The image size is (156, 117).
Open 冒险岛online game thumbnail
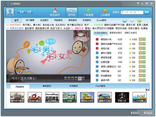pos(87,97)
